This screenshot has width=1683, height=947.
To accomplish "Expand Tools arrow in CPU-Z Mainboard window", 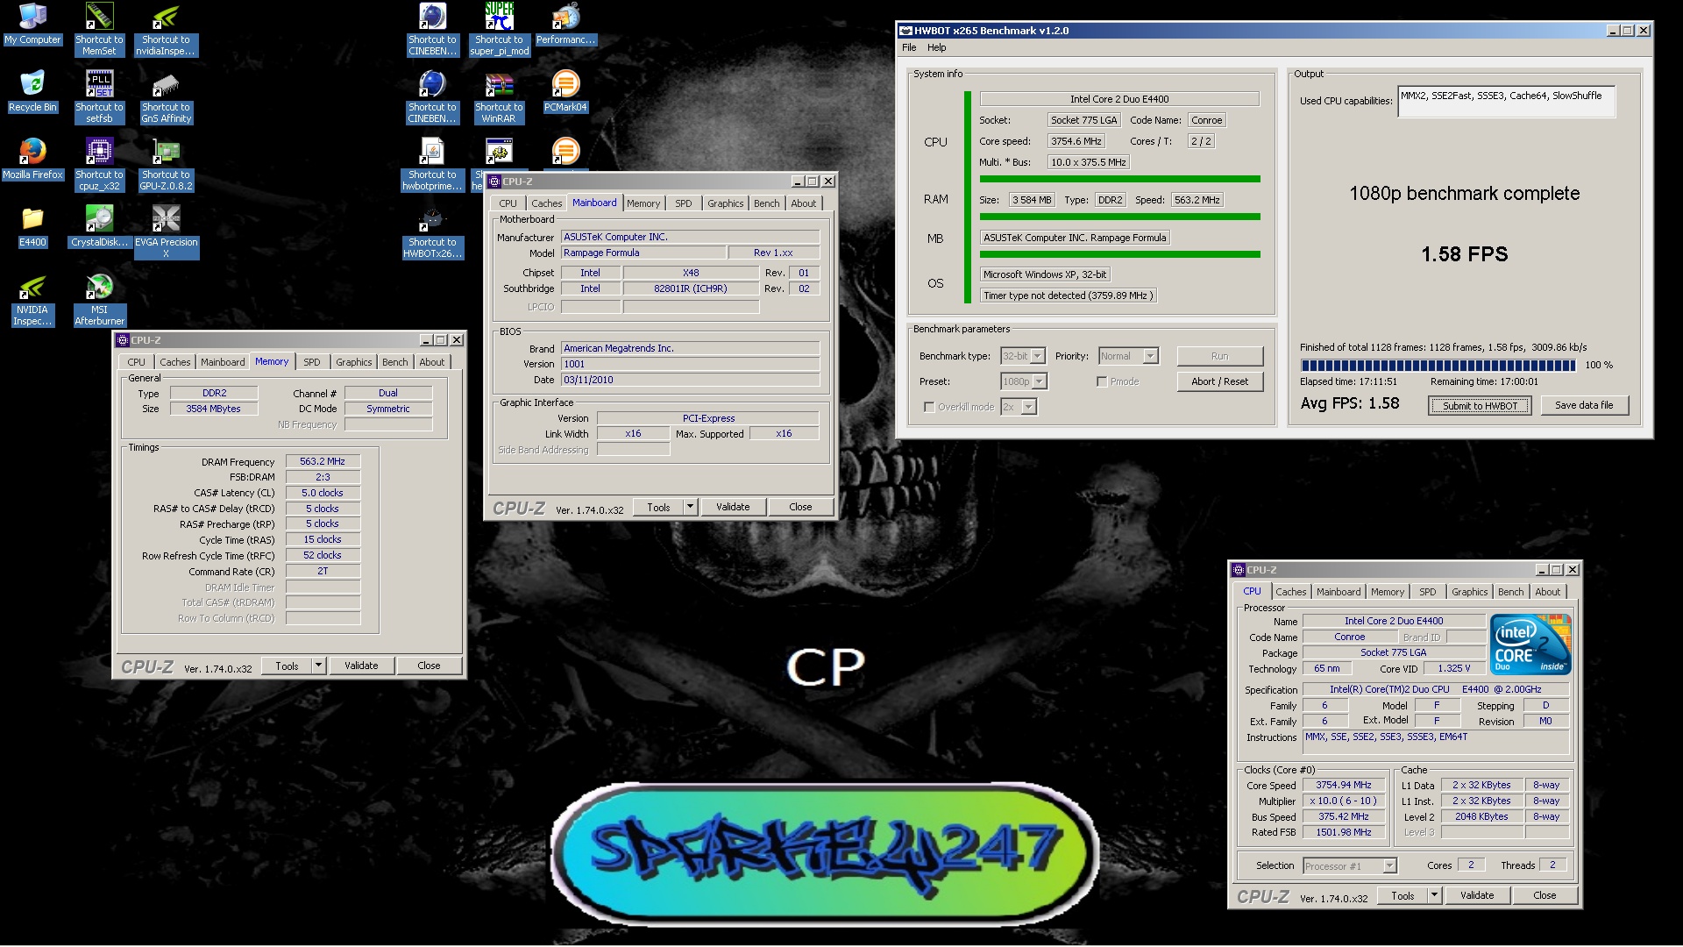I will click(691, 507).
